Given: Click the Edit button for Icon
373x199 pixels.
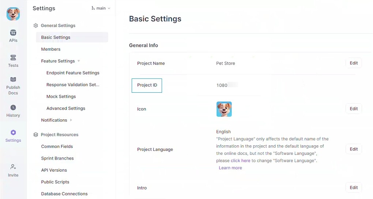Looking at the screenshot, I should click(354, 109).
